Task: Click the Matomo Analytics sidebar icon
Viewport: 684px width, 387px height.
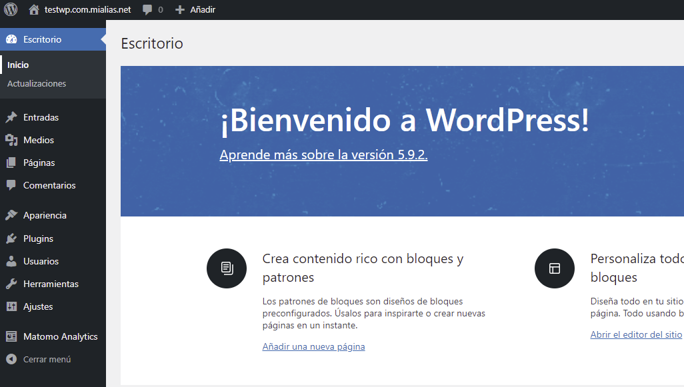Action: point(11,336)
